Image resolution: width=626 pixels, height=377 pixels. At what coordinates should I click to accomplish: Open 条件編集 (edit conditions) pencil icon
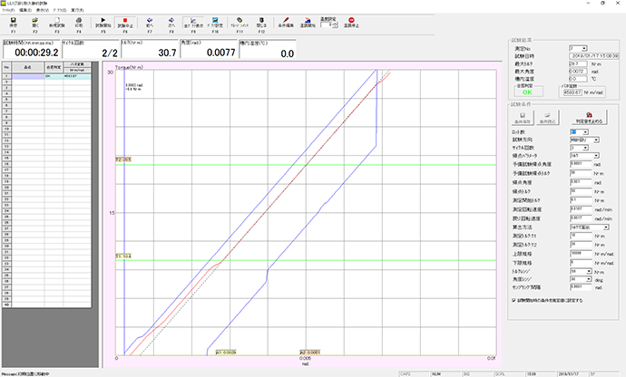click(x=286, y=20)
